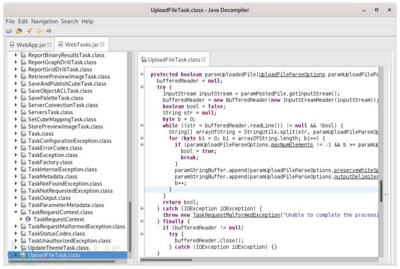Switch to the WebApp.jar tab

pyautogui.click(x=30, y=45)
